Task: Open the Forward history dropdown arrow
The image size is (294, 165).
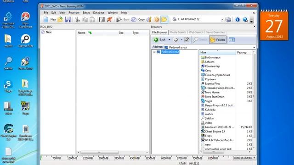Action: pyautogui.click(x=181, y=40)
